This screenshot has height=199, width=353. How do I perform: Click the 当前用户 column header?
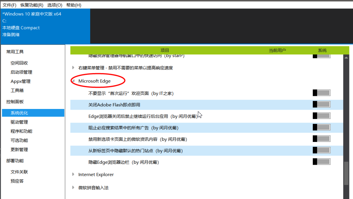pos(277,50)
